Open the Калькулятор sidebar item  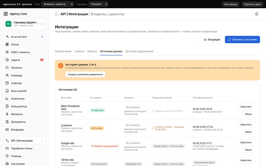click(x=25, y=106)
